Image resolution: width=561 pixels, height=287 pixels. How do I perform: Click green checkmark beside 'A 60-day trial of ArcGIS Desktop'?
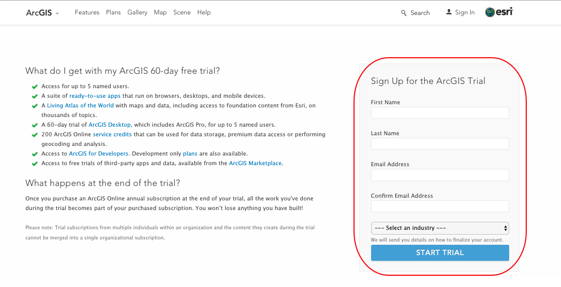(x=35, y=126)
